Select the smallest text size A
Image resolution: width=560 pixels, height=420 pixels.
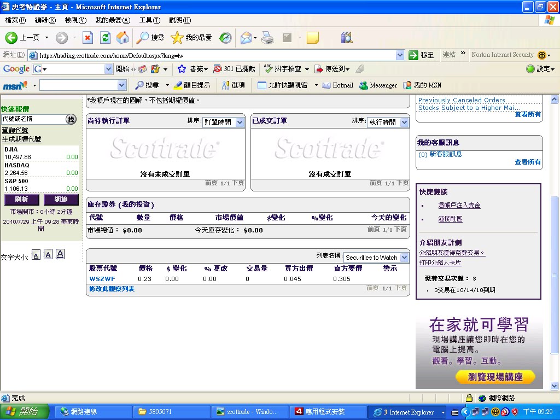(x=36, y=255)
